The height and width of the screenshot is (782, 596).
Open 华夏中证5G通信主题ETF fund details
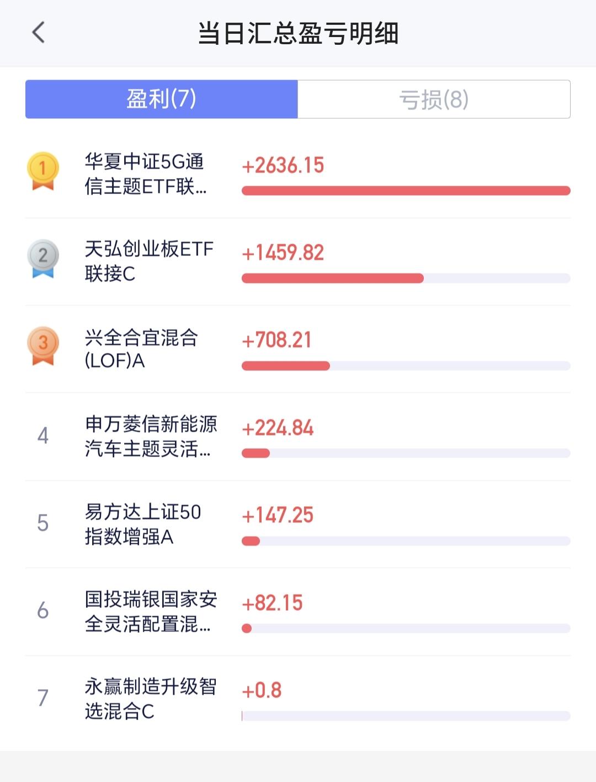pos(145,174)
